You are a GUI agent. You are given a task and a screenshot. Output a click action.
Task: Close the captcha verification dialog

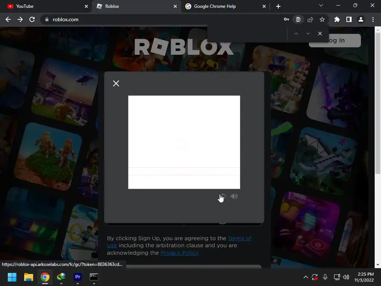(116, 83)
